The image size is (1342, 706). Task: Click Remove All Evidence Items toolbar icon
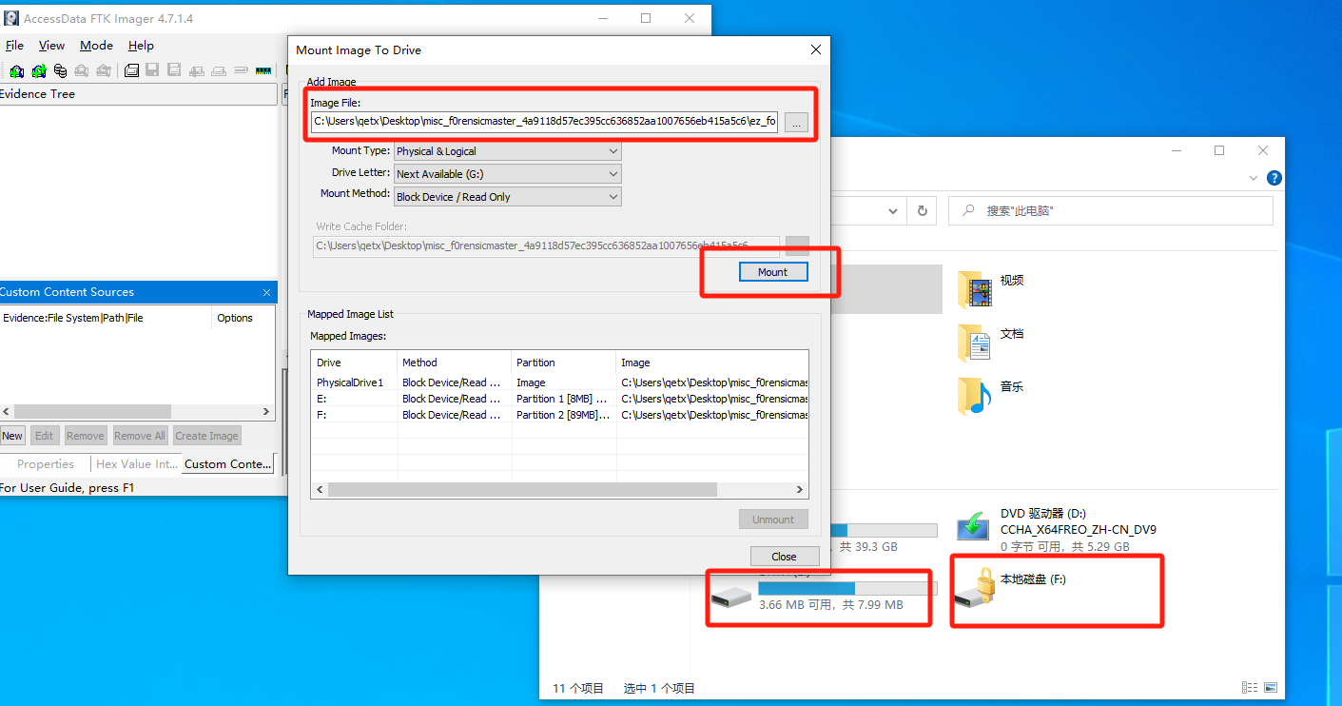pos(104,70)
